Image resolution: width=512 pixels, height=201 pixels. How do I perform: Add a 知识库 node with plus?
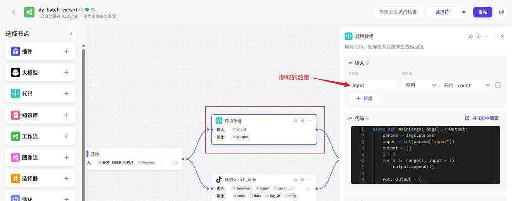66,115
